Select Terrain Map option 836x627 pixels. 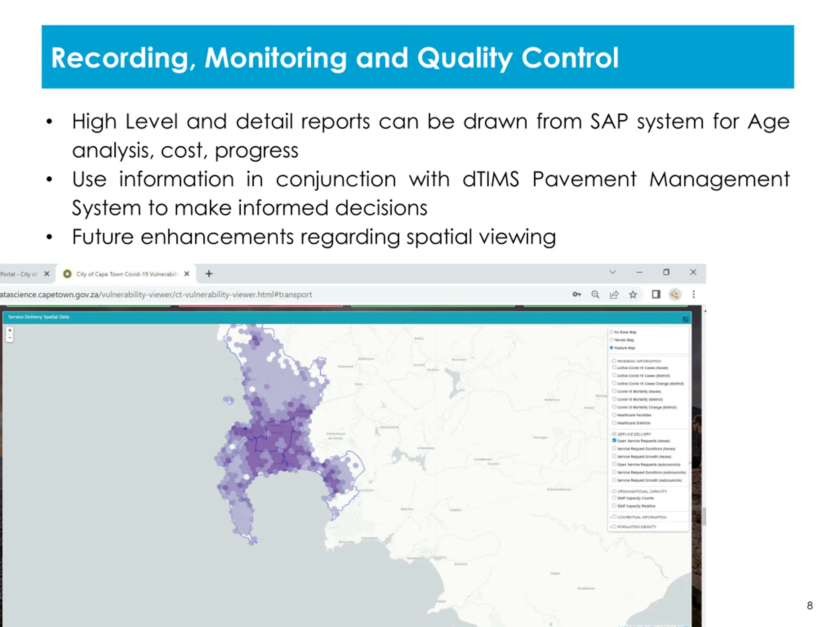[x=612, y=340]
